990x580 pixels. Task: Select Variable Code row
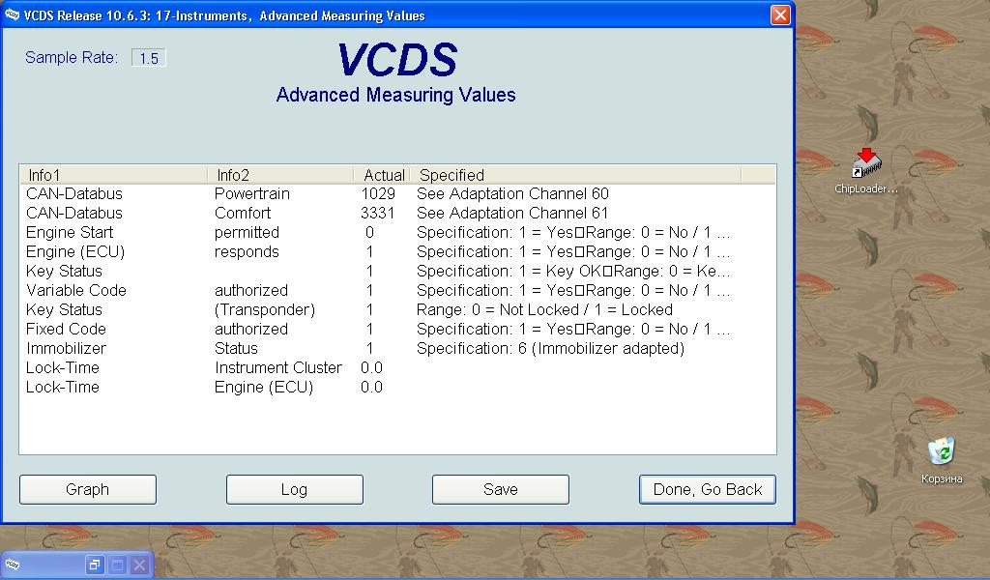click(x=397, y=290)
